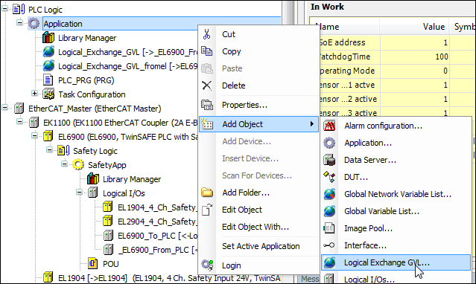Click the EK1100 coupler device icon
The image size is (476, 284).
click(34, 123)
